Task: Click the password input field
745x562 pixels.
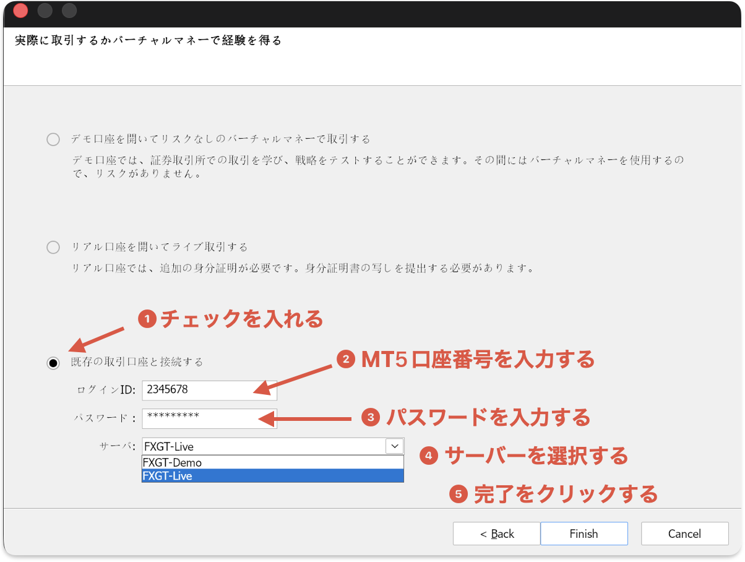Action: click(209, 418)
